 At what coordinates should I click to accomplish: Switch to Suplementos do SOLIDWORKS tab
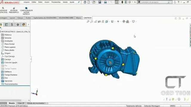click(x=45, y=18)
